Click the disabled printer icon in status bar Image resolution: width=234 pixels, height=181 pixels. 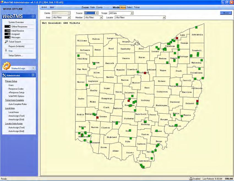click(x=191, y=179)
